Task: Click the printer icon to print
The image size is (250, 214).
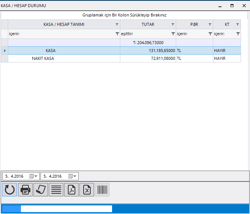Action: pos(25,190)
